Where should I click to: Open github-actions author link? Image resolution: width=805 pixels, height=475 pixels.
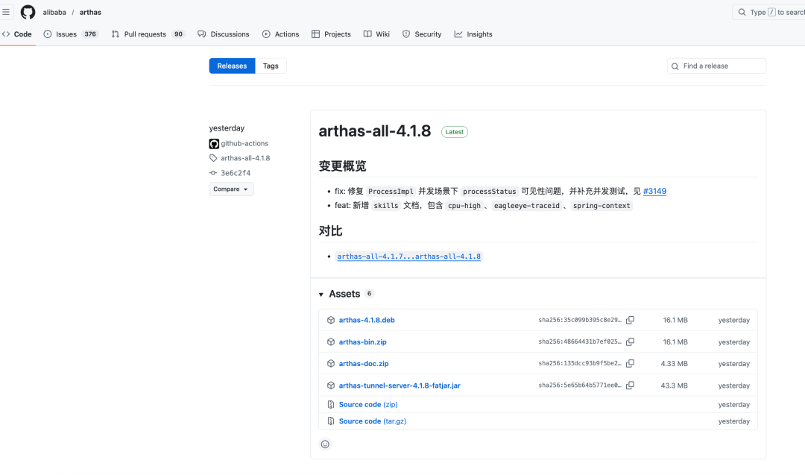[x=244, y=144]
